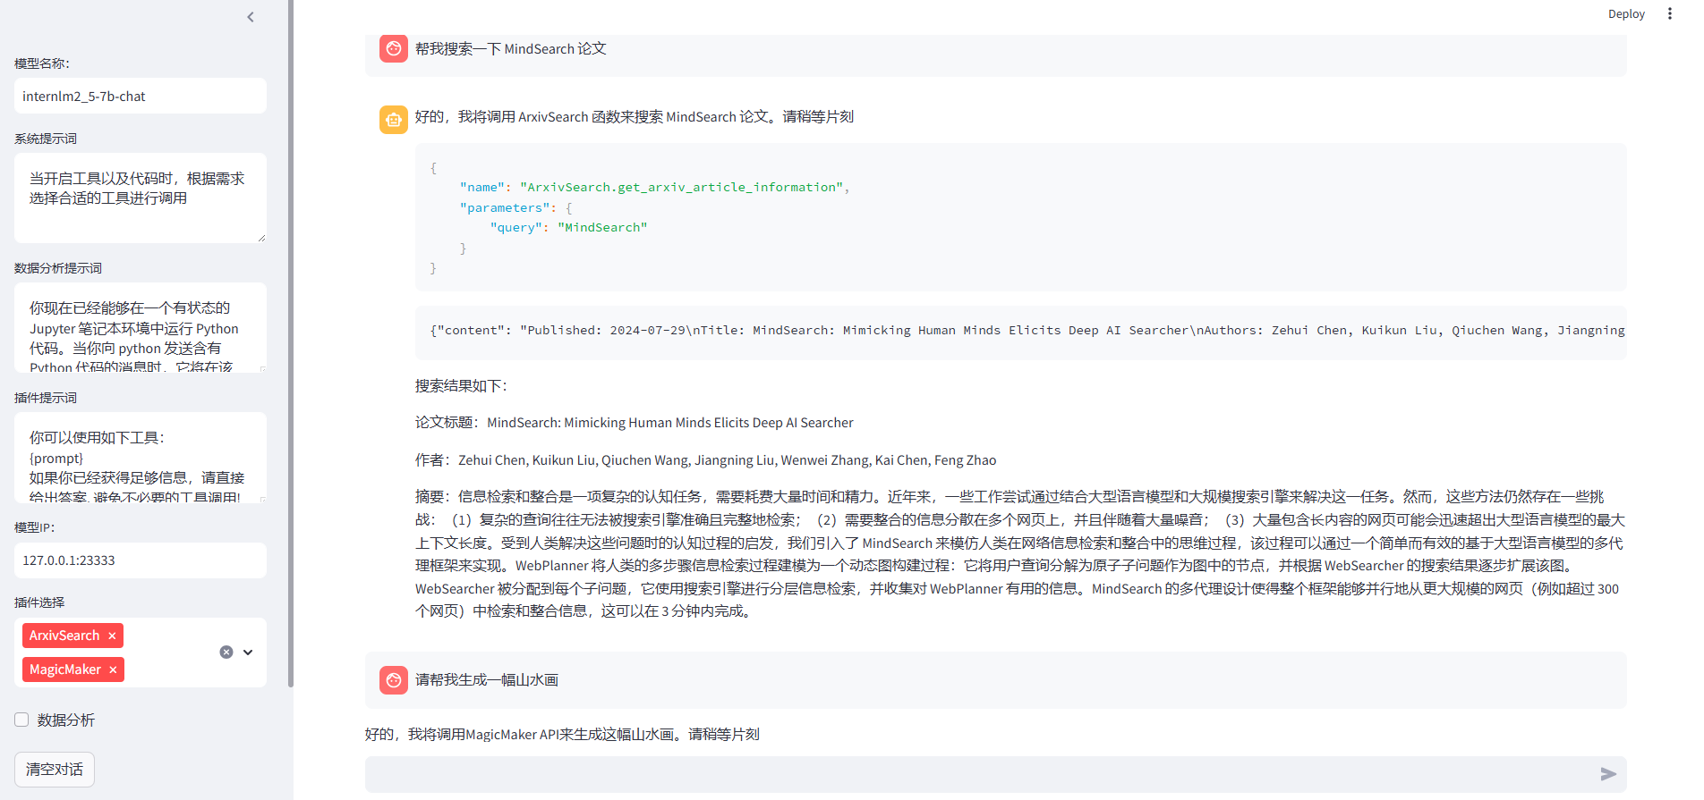
Task: Click the 模型名称 input field
Action: (141, 96)
